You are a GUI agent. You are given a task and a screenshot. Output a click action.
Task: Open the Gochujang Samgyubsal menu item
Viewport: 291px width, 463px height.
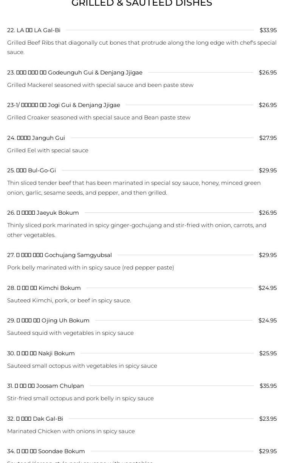tap(60, 255)
